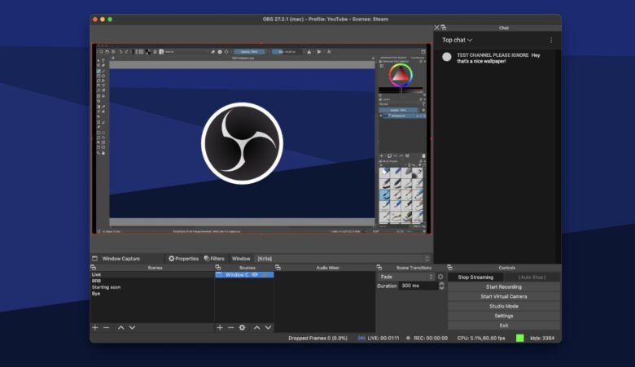Click Start Recording button

point(504,287)
